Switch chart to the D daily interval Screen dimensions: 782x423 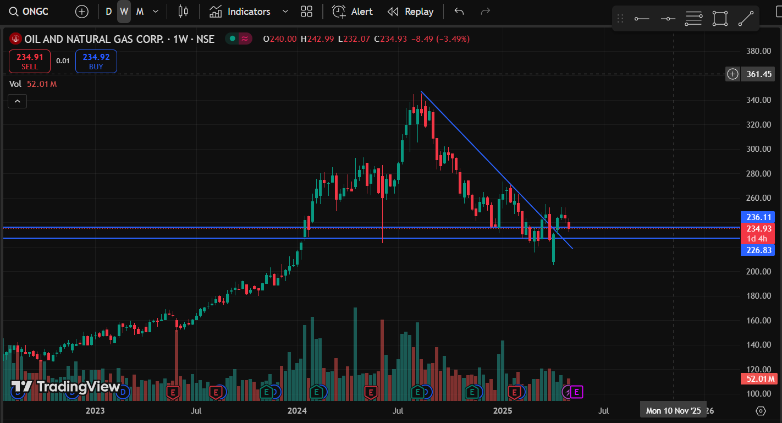coord(109,12)
